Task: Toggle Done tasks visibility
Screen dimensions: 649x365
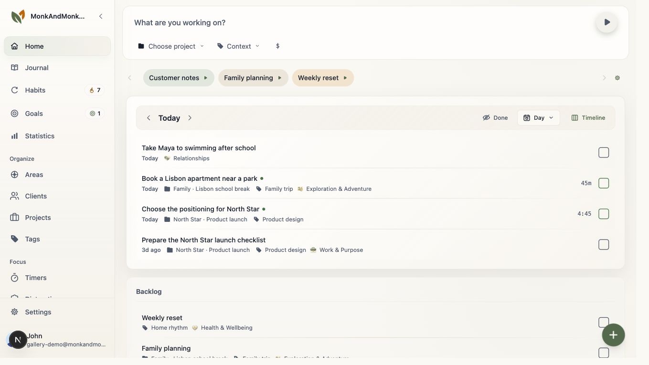Action: [495, 118]
